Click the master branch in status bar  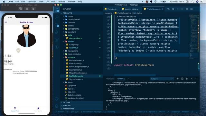click(x=60, y=112)
